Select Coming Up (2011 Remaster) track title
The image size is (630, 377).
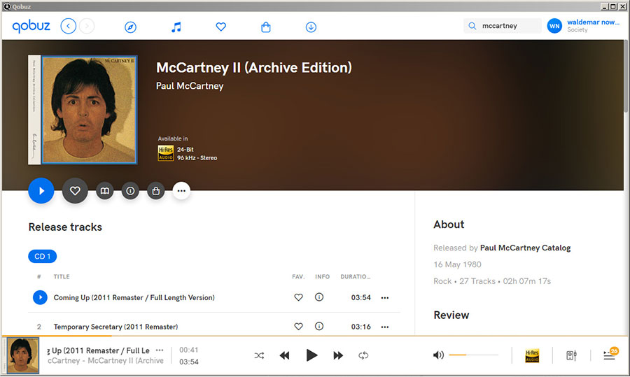(x=134, y=297)
